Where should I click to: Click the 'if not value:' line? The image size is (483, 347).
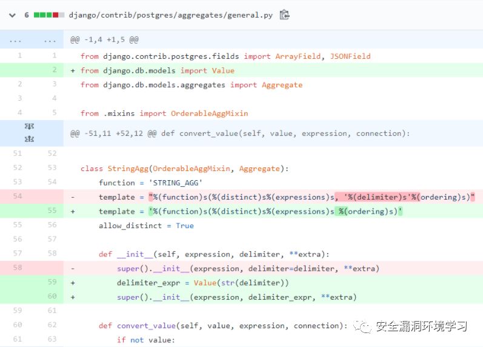tap(145, 340)
